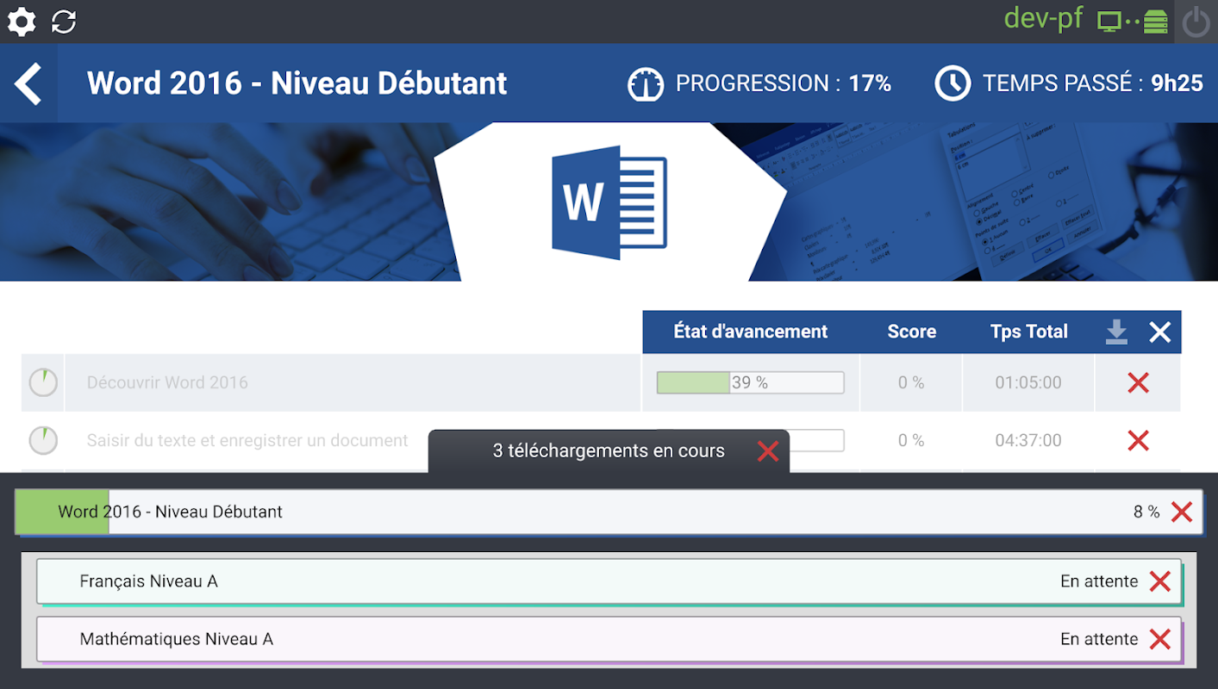Delete the Saisir du texte row download
The width and height of the screenshot is (1218, 689).
[1139, 440]
